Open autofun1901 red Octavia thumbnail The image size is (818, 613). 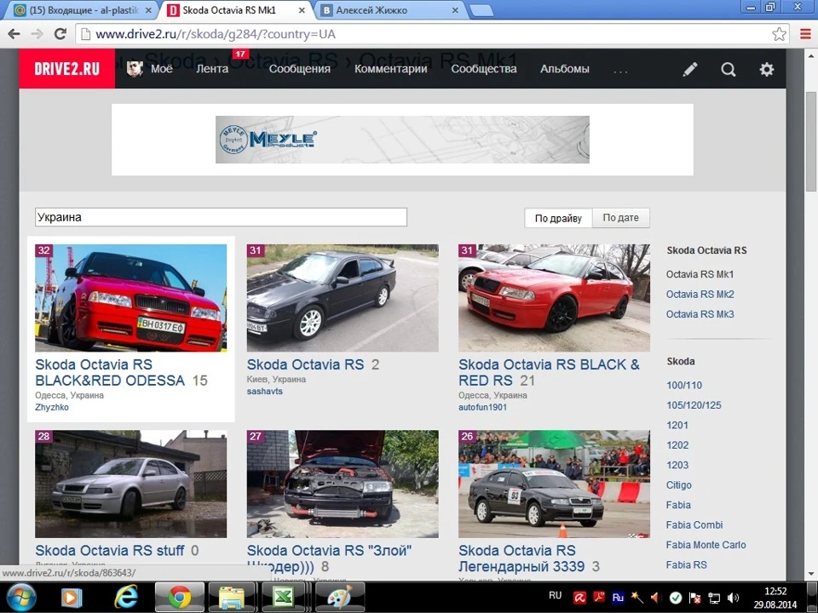[x=554, y=298]
